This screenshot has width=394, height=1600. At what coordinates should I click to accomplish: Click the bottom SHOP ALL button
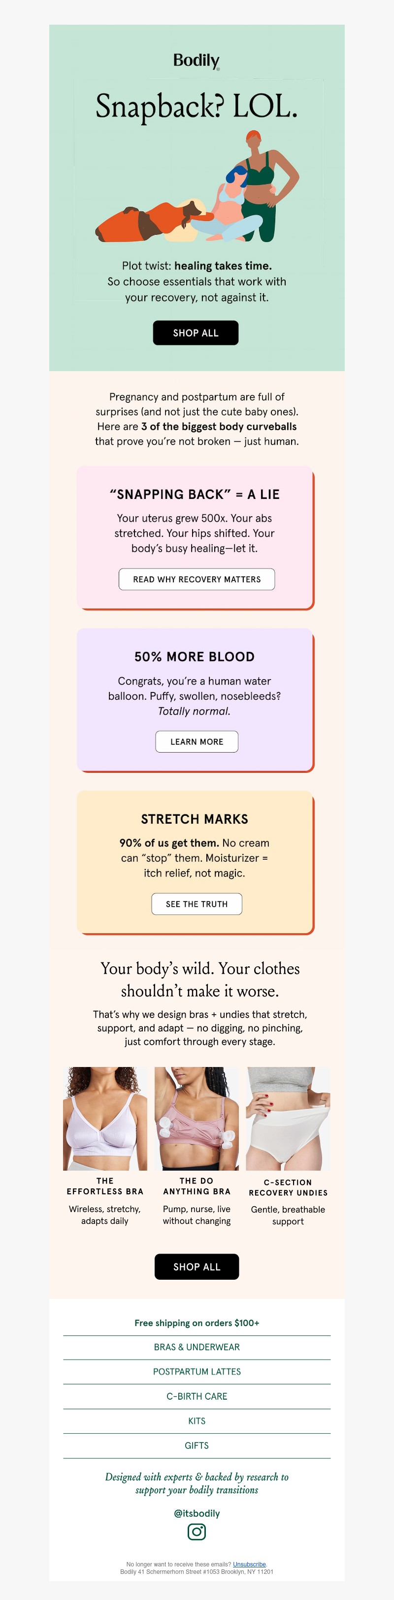tap(197, 1266)
